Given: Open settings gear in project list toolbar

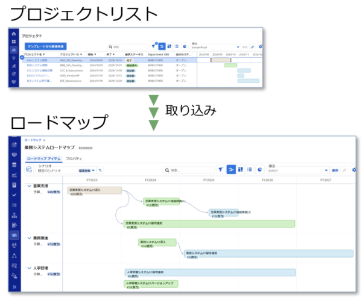Looking at the screenshot, I should (261, 47).
